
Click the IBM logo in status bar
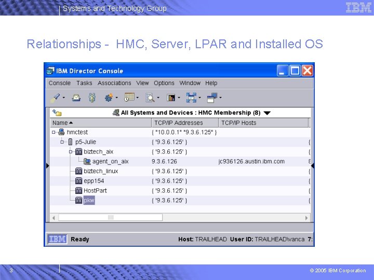pyautogui.click(x=57, y=239)
